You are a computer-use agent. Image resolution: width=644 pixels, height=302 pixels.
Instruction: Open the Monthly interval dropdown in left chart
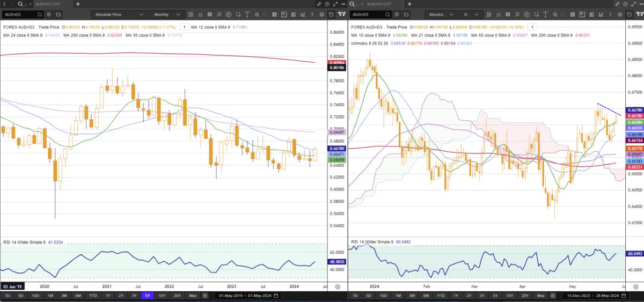click(167, 14)
